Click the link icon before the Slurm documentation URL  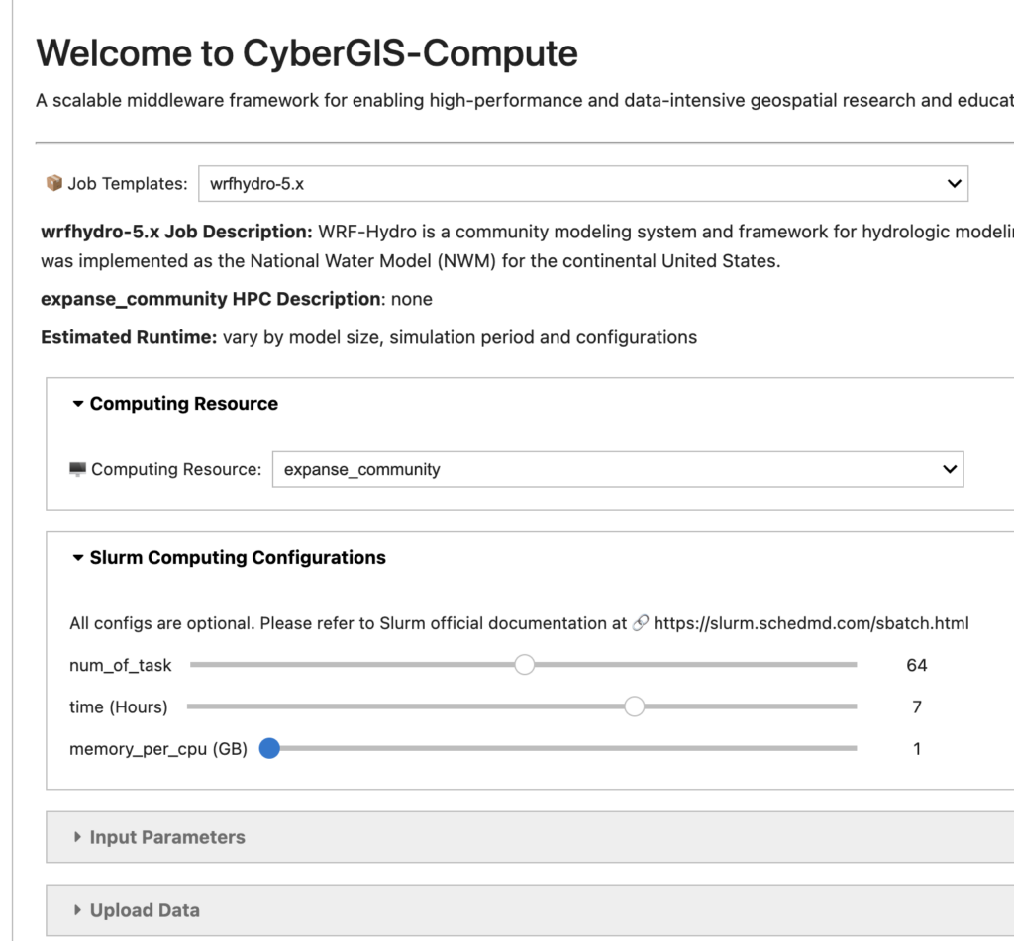(x=642, y=623)
